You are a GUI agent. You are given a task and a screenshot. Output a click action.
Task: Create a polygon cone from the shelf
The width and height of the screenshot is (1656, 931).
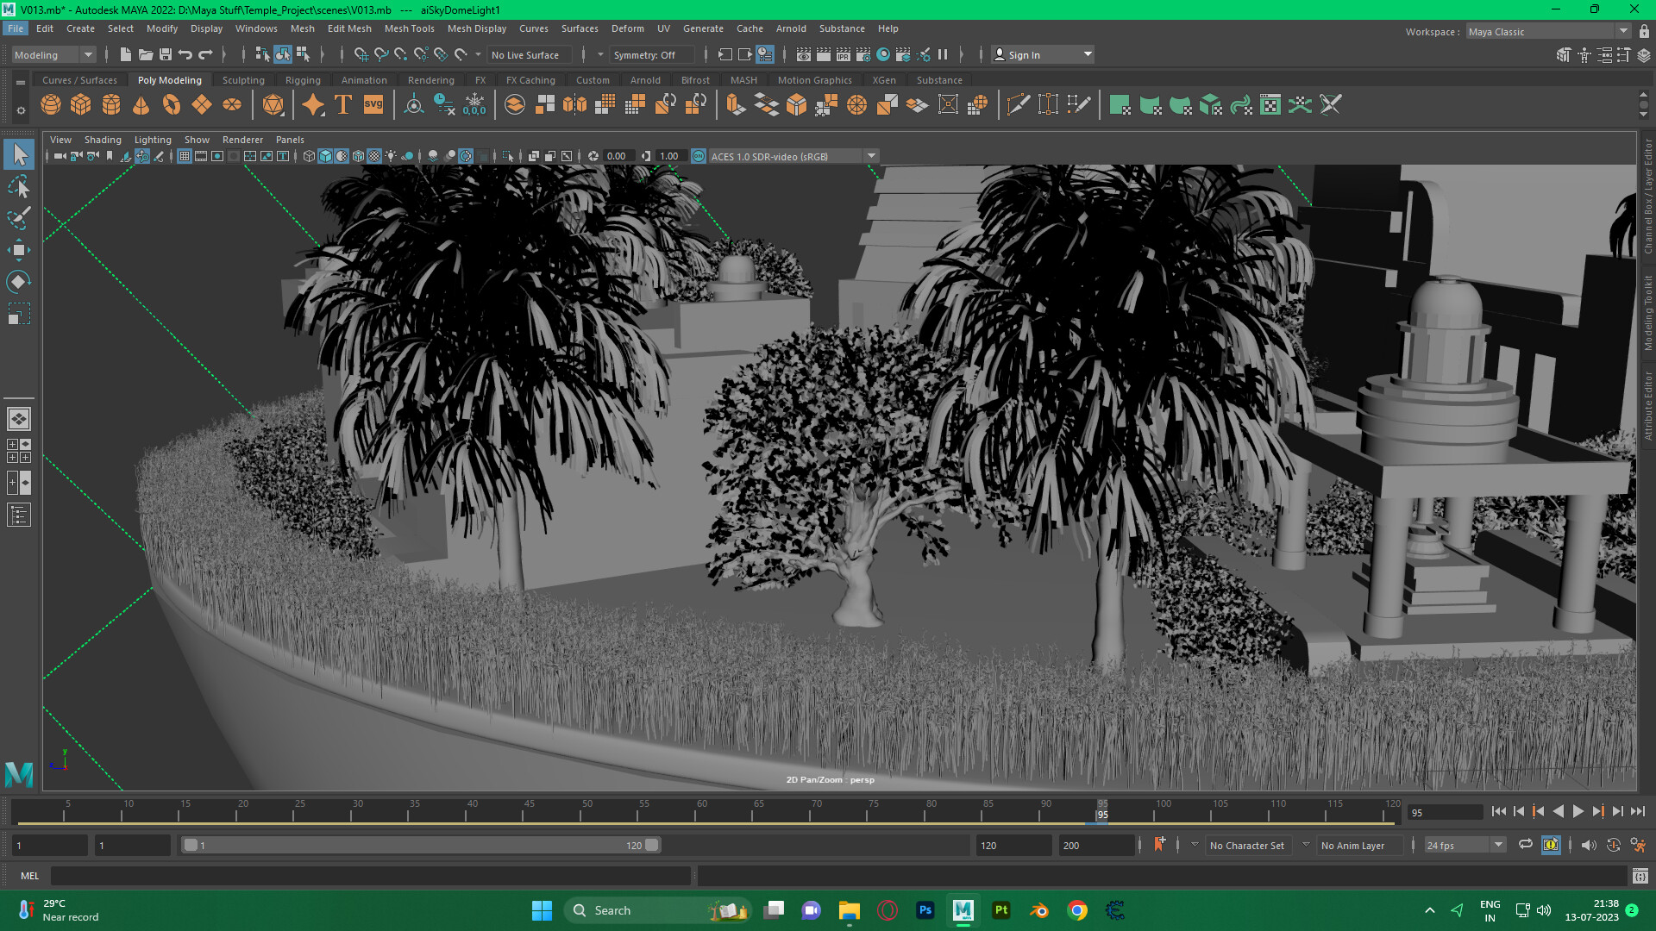click(141, 105)
